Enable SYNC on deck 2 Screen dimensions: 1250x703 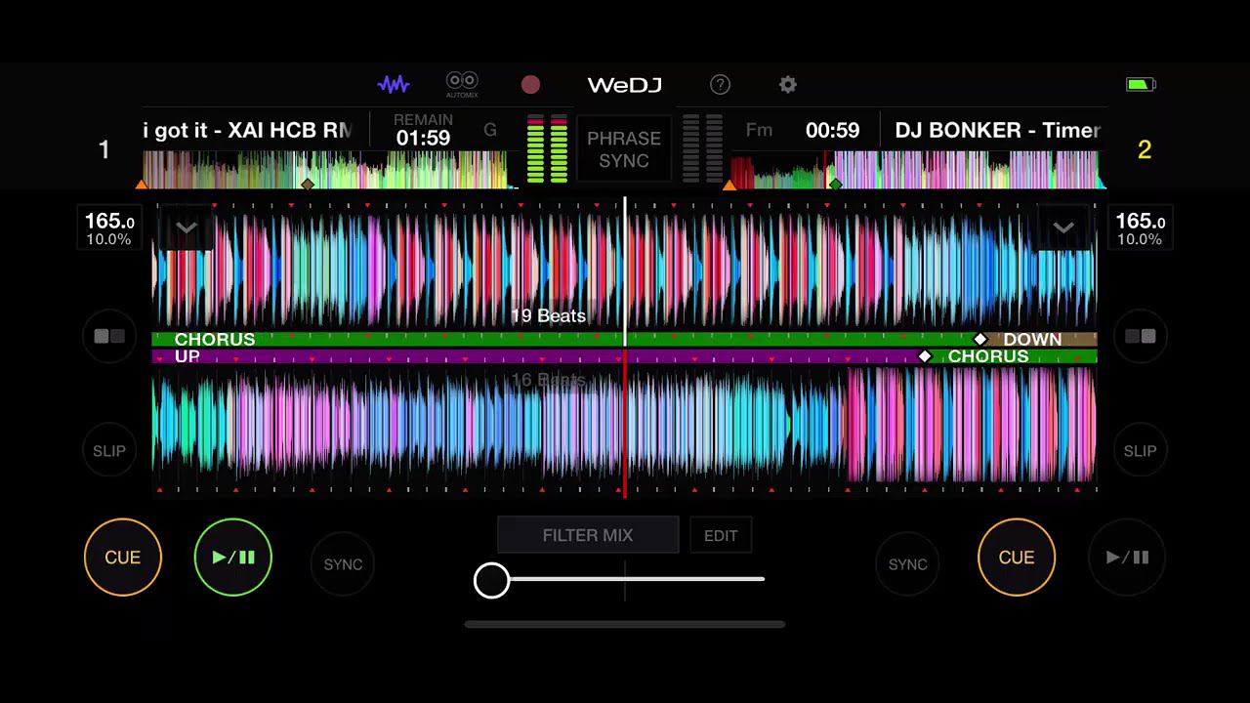coord(907,564)
